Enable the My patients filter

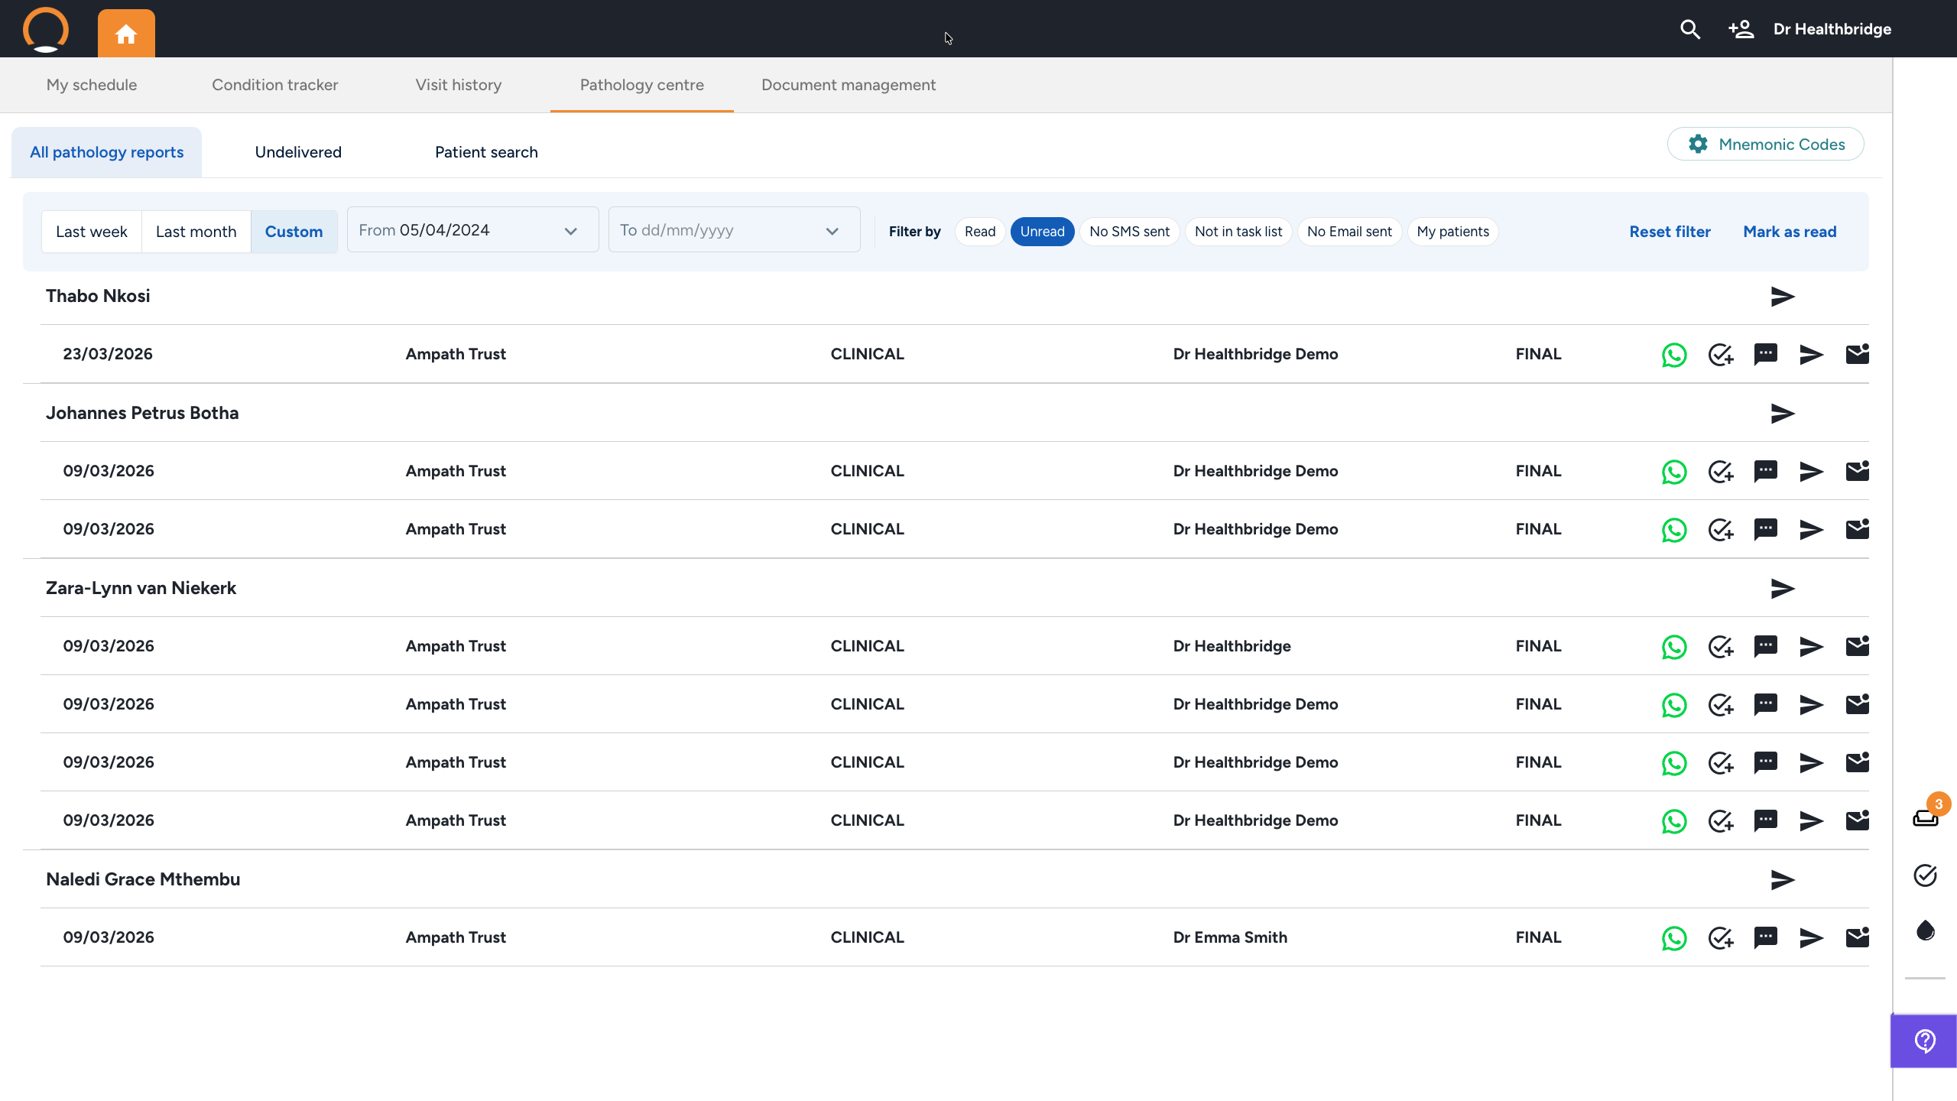click(1452, 232)
